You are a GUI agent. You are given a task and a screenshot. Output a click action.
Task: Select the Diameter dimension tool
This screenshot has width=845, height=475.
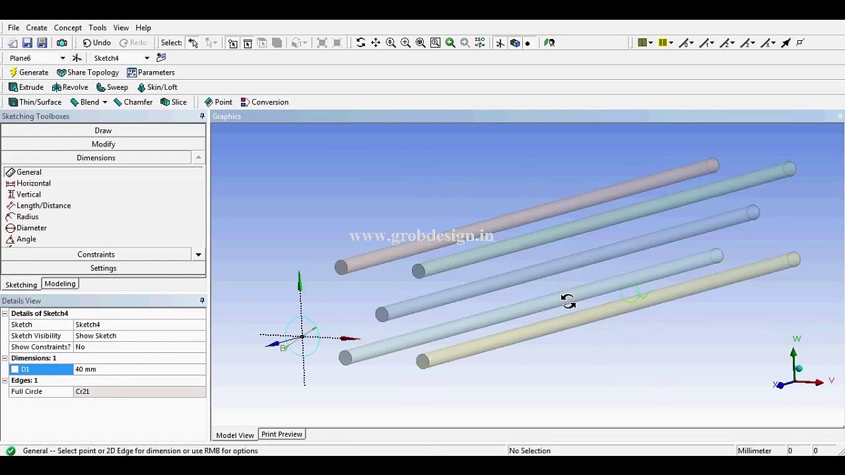26,228
